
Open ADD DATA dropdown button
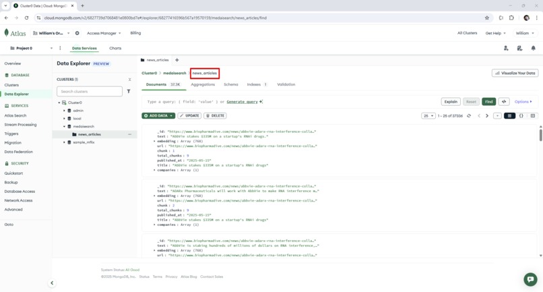point(158,115)
